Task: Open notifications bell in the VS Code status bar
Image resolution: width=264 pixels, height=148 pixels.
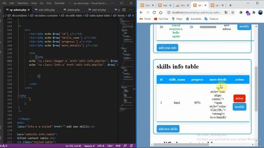Action: (x=131, y=146)
